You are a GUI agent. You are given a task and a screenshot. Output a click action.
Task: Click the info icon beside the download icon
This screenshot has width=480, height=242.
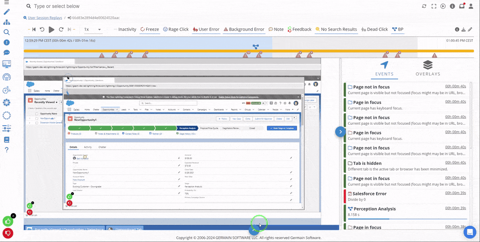tap(457, 29)
